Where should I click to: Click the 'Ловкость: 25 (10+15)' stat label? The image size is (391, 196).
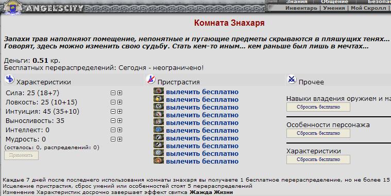[41, 102]
